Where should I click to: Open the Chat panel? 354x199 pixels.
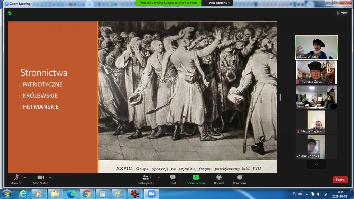173,179
